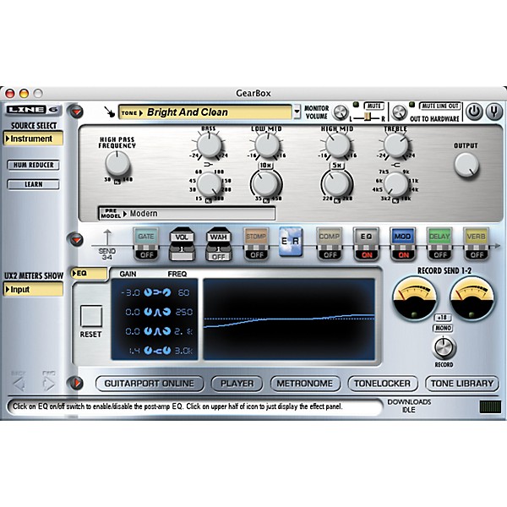Select the ER amp block icon
This screenshot has height=507, width=507.
click(x=291, y=242)
